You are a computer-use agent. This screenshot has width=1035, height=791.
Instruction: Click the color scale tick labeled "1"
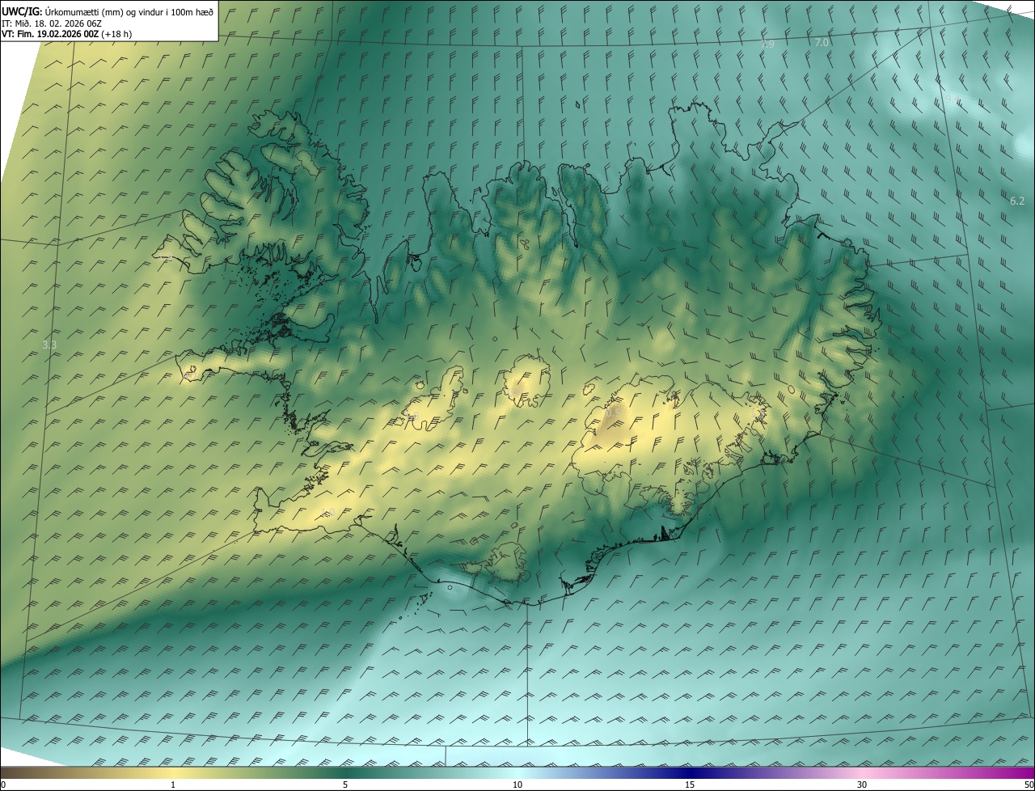coord(173,785)
